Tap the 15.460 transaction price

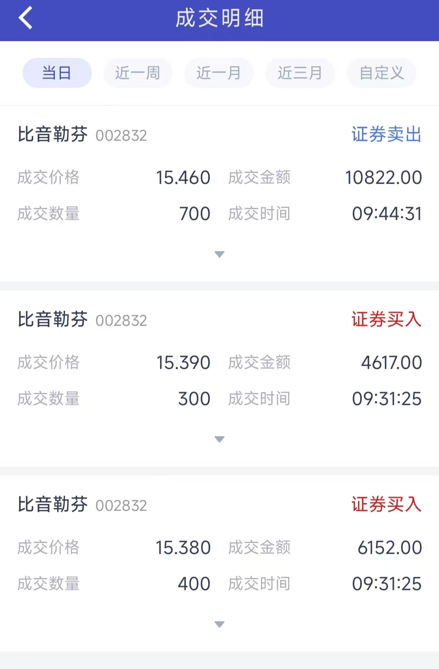click(x=183, y=178)
